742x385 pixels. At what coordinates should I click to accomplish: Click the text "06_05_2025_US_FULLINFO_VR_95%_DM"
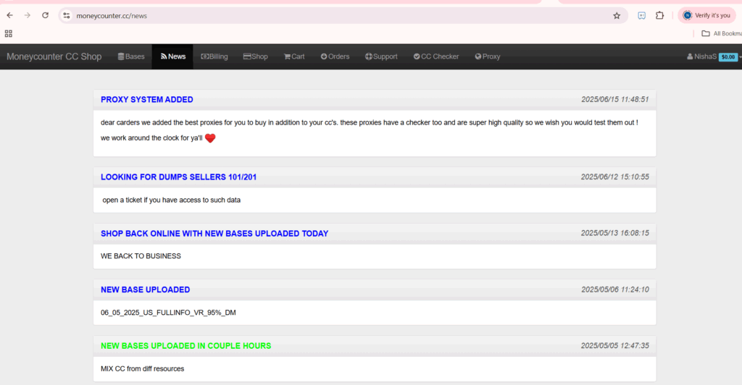[168, 313]
